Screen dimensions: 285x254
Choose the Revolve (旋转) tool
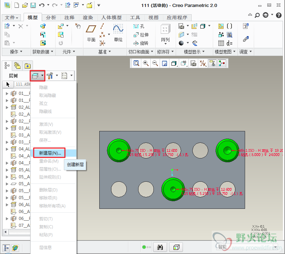click(x=141, y=43)
